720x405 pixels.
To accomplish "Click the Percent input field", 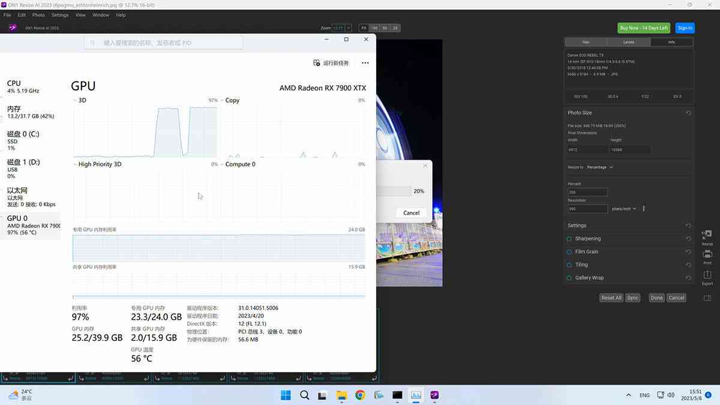I will (x=587, y=192).
